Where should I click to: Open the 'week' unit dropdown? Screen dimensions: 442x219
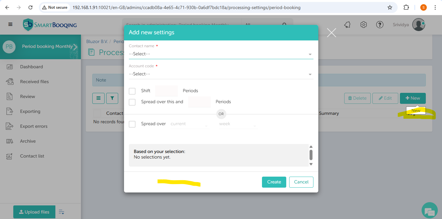[238, 124]
